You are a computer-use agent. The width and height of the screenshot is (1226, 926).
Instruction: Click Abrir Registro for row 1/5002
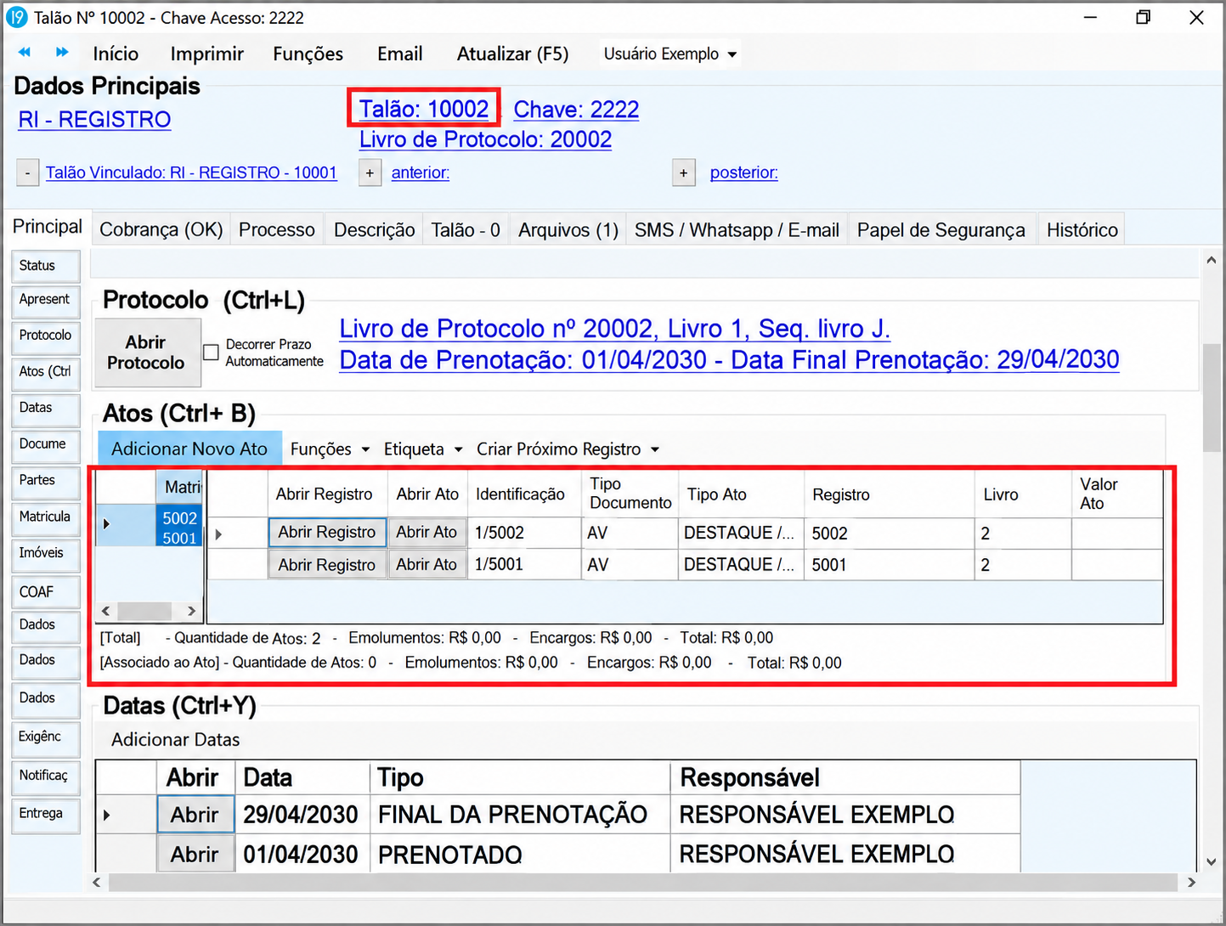327,533
